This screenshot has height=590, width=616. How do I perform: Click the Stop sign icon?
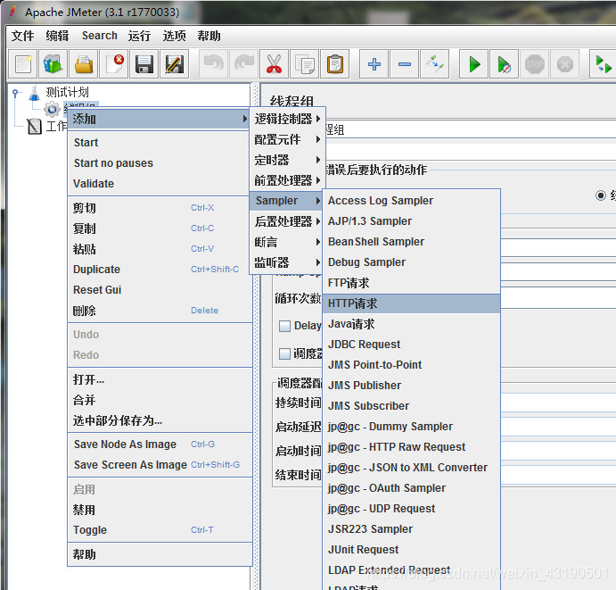click(535, 63)
